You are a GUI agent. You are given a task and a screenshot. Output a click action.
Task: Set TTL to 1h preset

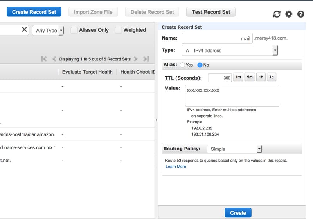pos(261,77)
